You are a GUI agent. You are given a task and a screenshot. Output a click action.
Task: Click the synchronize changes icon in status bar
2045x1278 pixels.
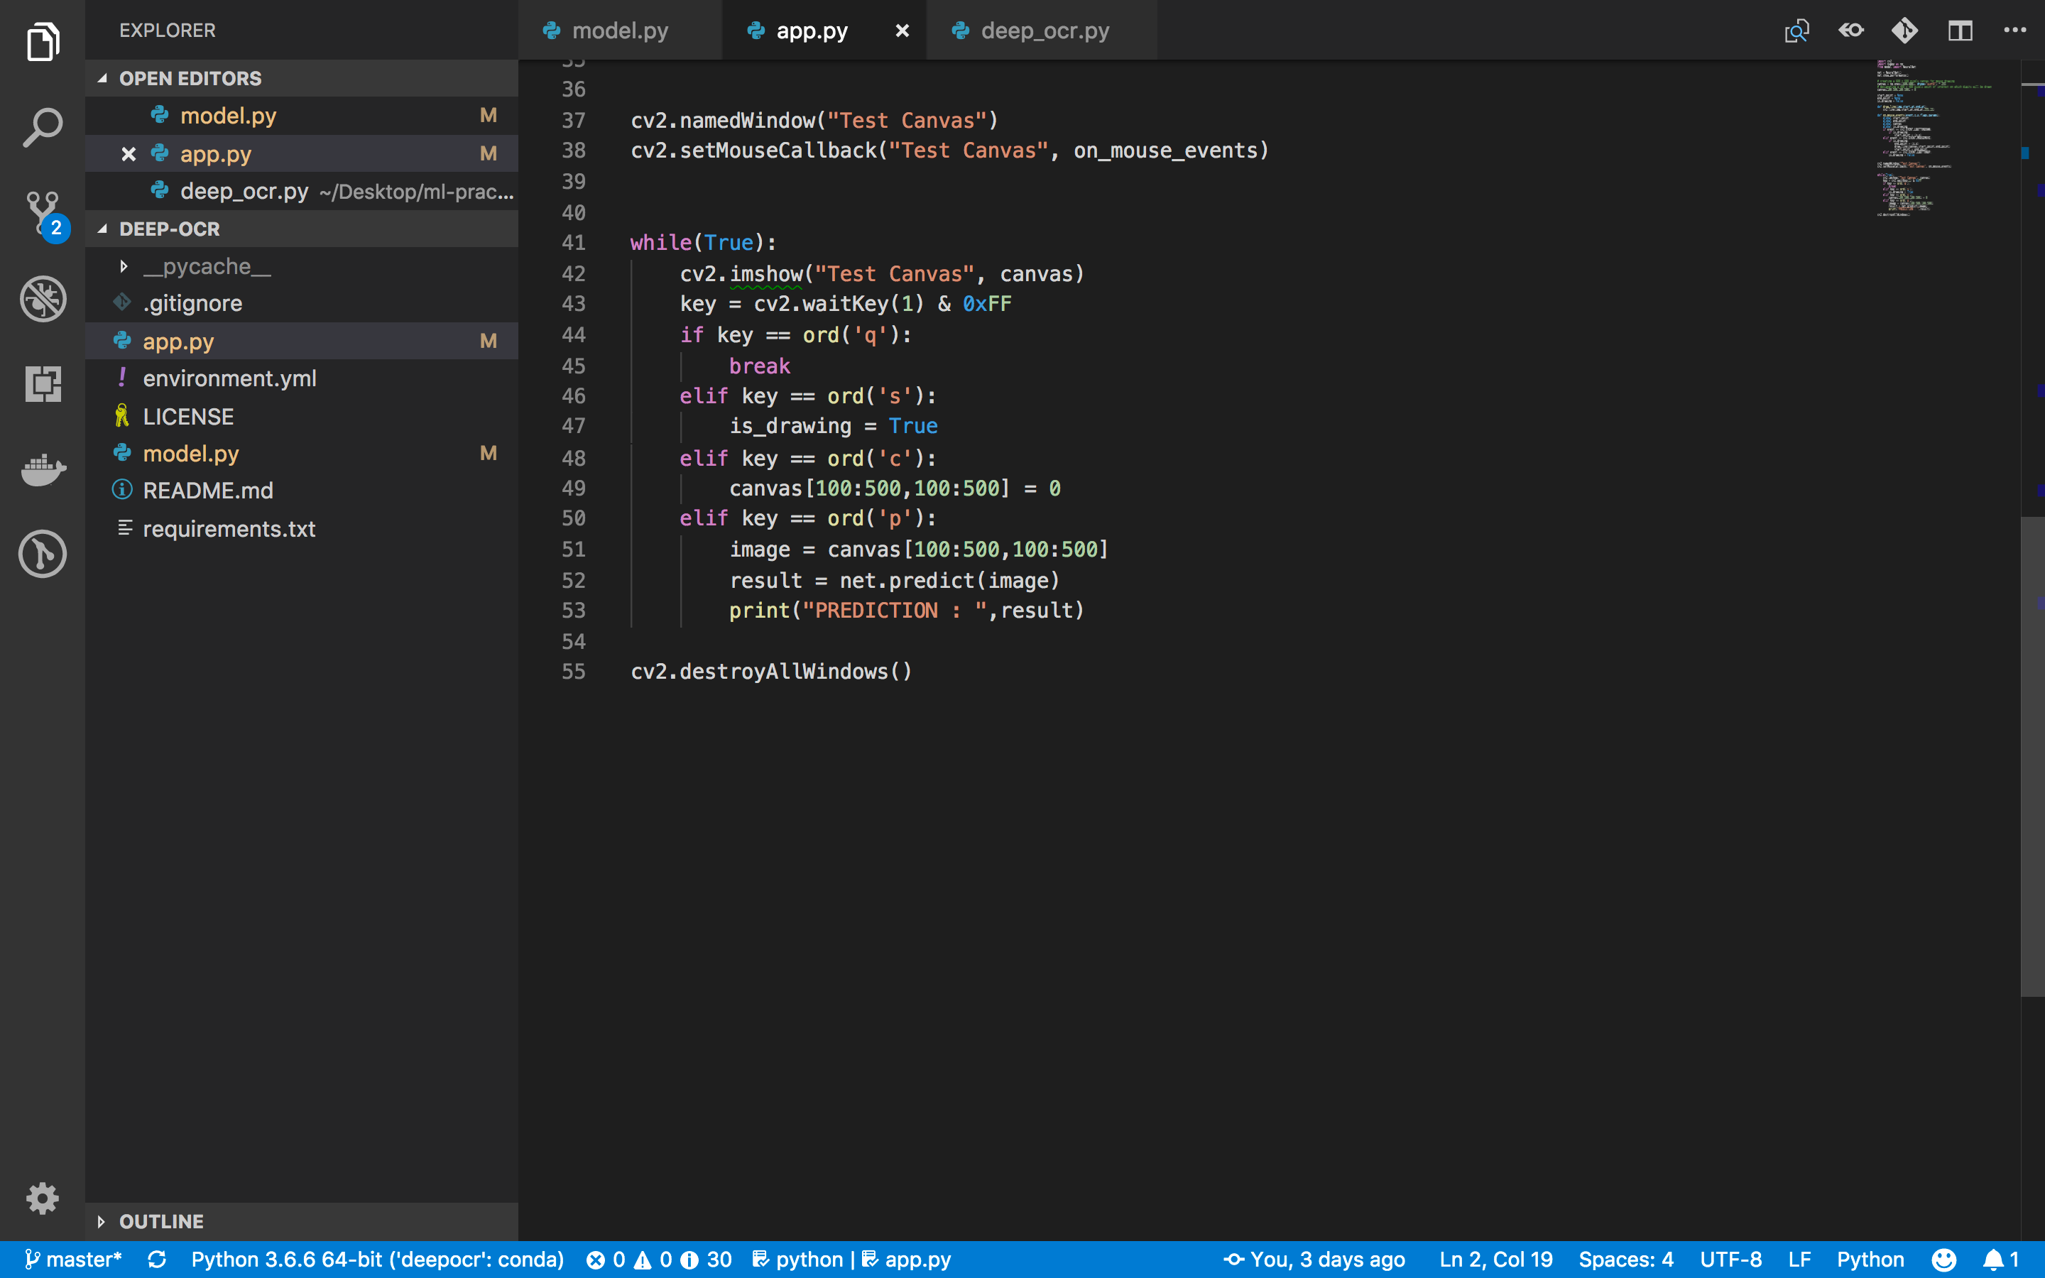[157, 1260]
